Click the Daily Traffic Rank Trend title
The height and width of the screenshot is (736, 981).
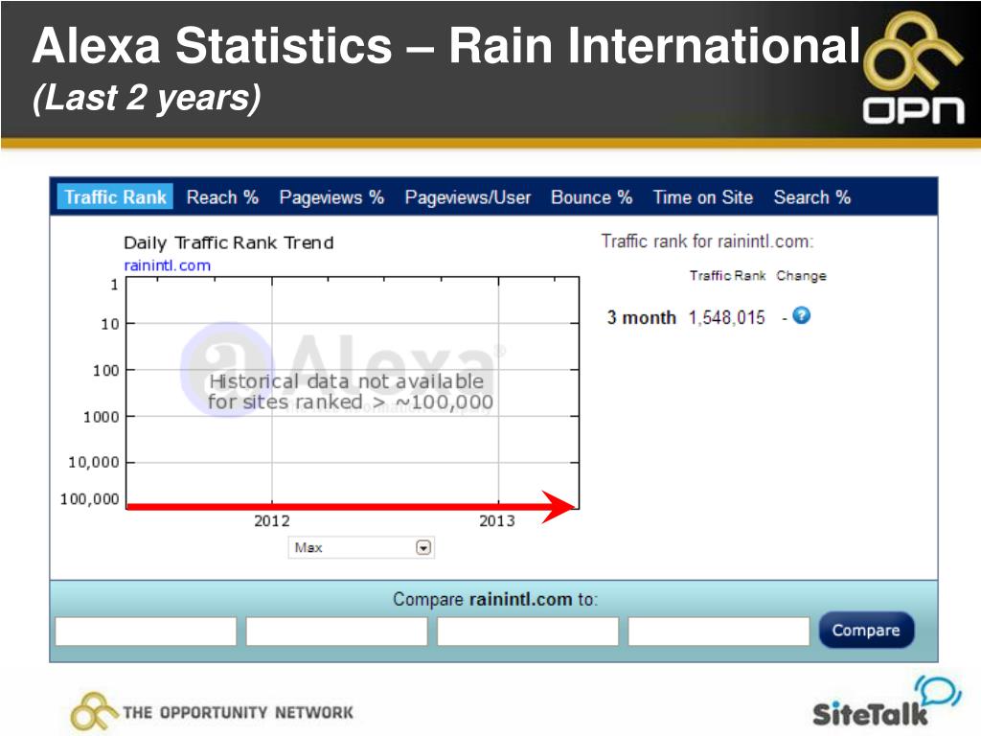click(x=228, y=242)
